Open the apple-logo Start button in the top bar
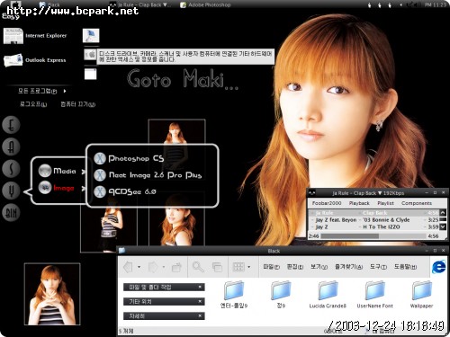450x337 pixels. click(x=14, y=4)
